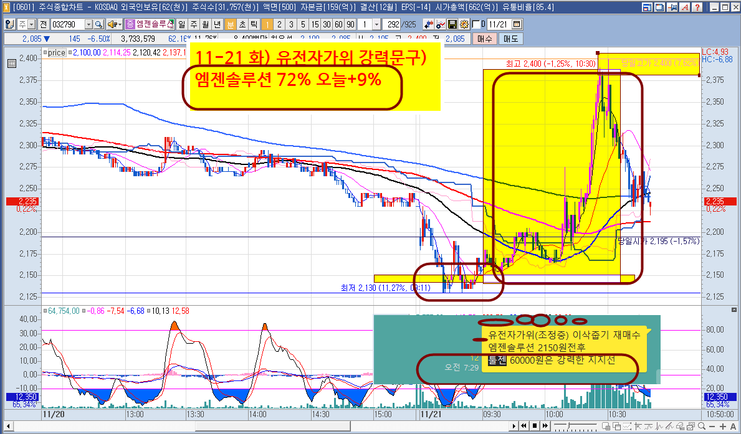Open chart settings gear icon
Viewport: 741px width, 434px height.
click(x=464, y=24)
